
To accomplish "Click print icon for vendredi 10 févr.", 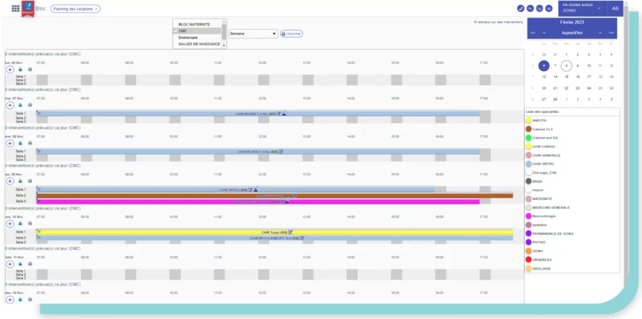I will click(x=30, y=223).
